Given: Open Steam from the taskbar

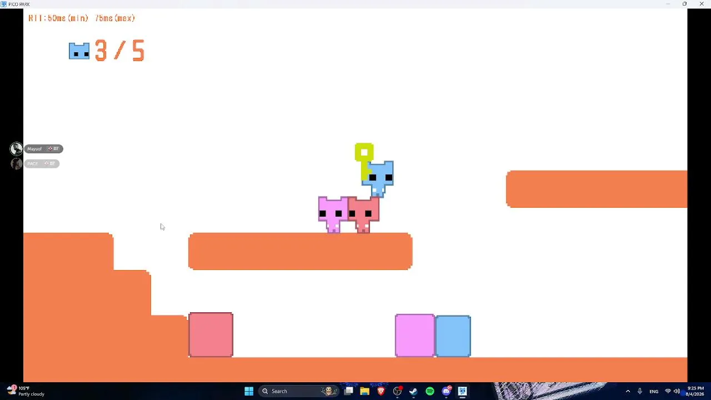Looking at the screenshot, I should (413, 391).
